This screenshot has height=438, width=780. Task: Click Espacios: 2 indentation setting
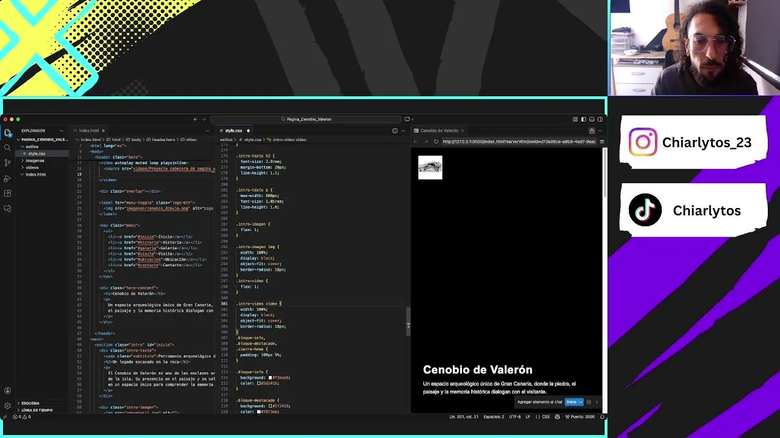click(x=494, y=417)
